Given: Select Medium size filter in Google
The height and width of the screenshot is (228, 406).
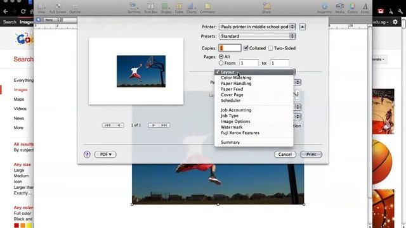Looking at the screenshot, I should pos(21,176).
